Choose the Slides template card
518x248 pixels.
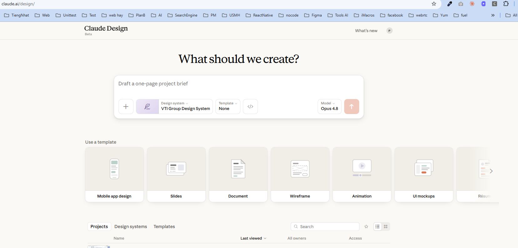[x=176, y=174]
